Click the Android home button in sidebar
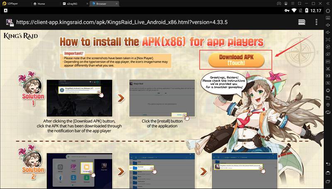 tap(328, 173)
